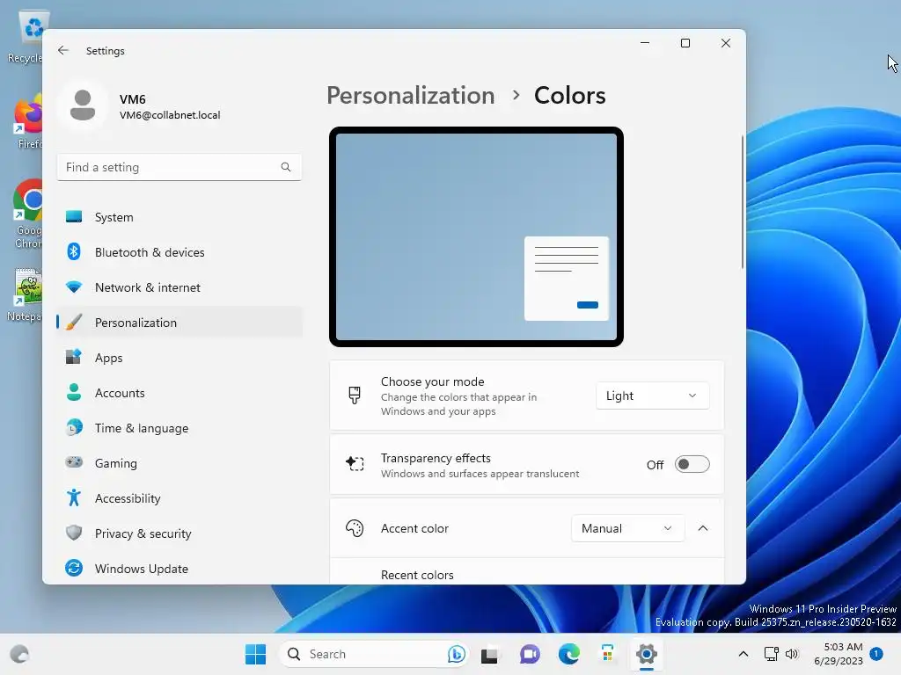Screen dimensions: 901x675
Task: Collapse the Accent color section chevron
Action: pos(703,528)
